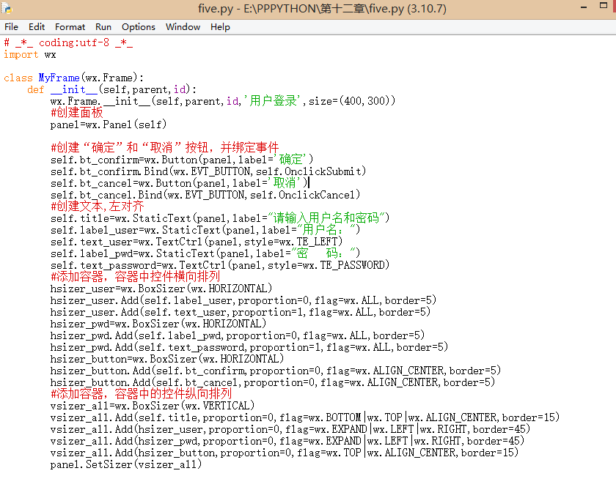
Task: Click the vsizer_all.Add(hsizer_pwd line
Action: tap(287, 441)
